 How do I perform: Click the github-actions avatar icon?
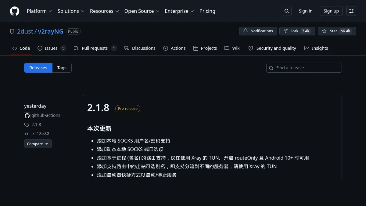pyautogui.click(x=27, y=115)
